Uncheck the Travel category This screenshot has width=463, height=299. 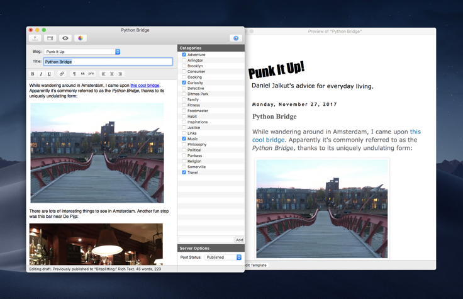184,172
